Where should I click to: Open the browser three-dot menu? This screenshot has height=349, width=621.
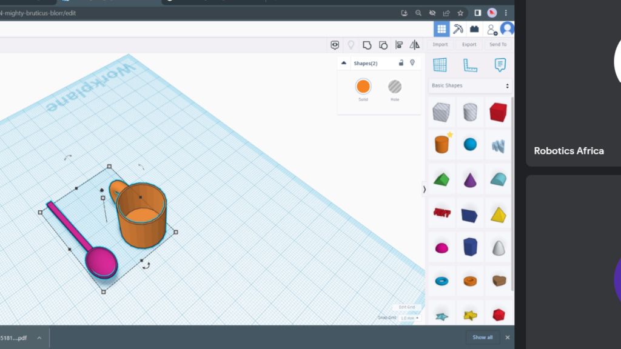(x=506, y=13)
